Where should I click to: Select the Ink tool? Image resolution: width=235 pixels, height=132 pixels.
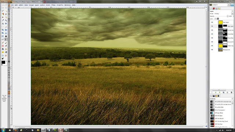[3, 49]
